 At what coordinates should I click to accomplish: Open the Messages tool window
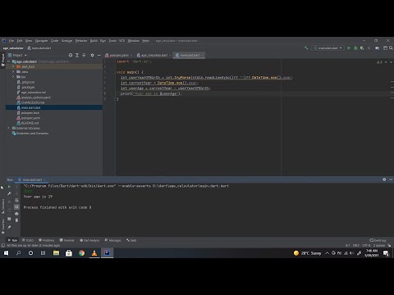112,240
